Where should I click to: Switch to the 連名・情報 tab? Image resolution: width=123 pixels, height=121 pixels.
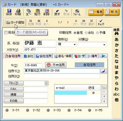tap(63, 56)
